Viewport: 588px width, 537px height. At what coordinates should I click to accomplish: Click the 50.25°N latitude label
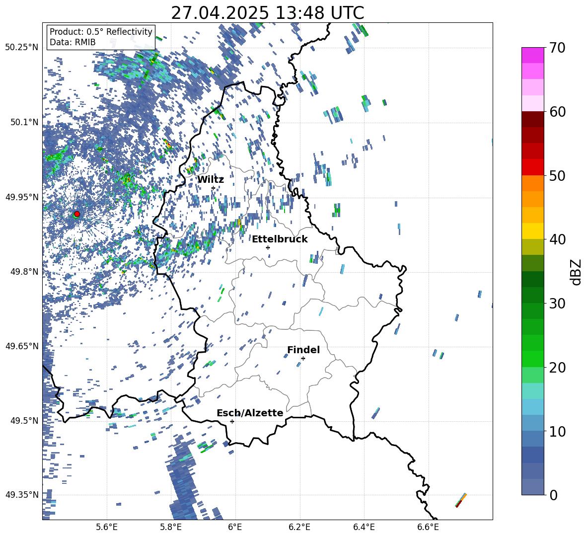pos(22,48)
